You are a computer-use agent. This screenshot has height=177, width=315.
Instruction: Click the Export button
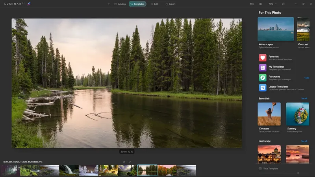170,4
